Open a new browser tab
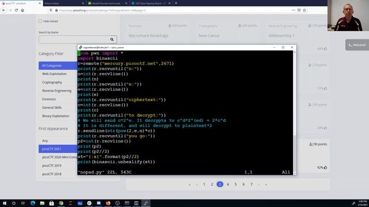Screen dimensions: 369x207 [x=176, y=3]
